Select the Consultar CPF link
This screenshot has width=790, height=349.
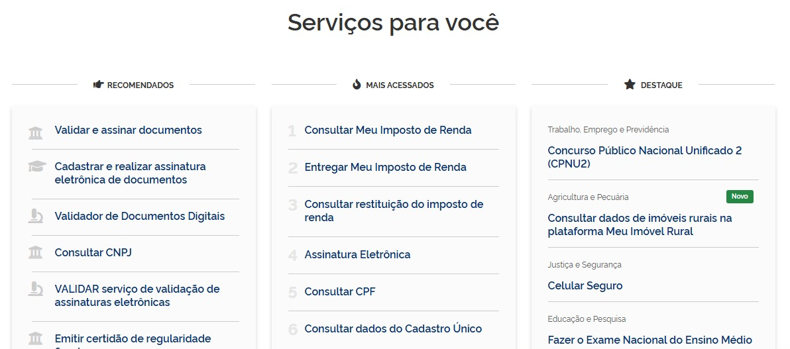point(340,292)
